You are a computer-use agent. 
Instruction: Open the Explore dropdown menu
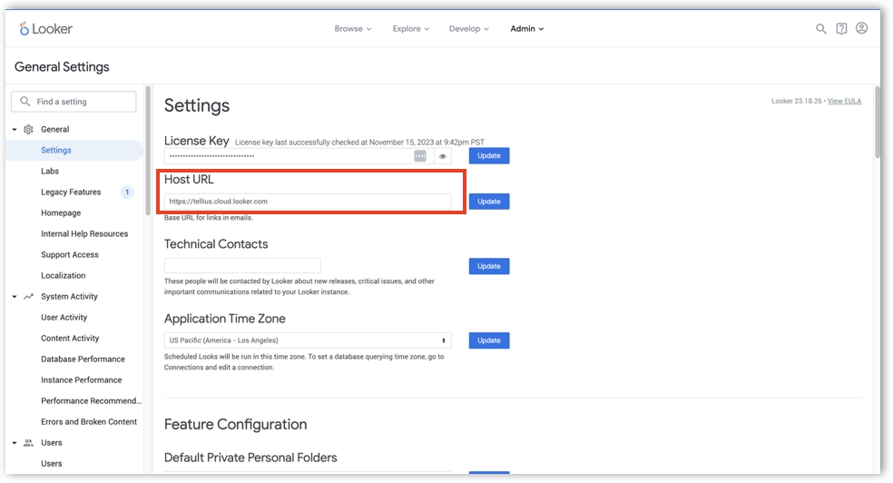tap(410, 29)
